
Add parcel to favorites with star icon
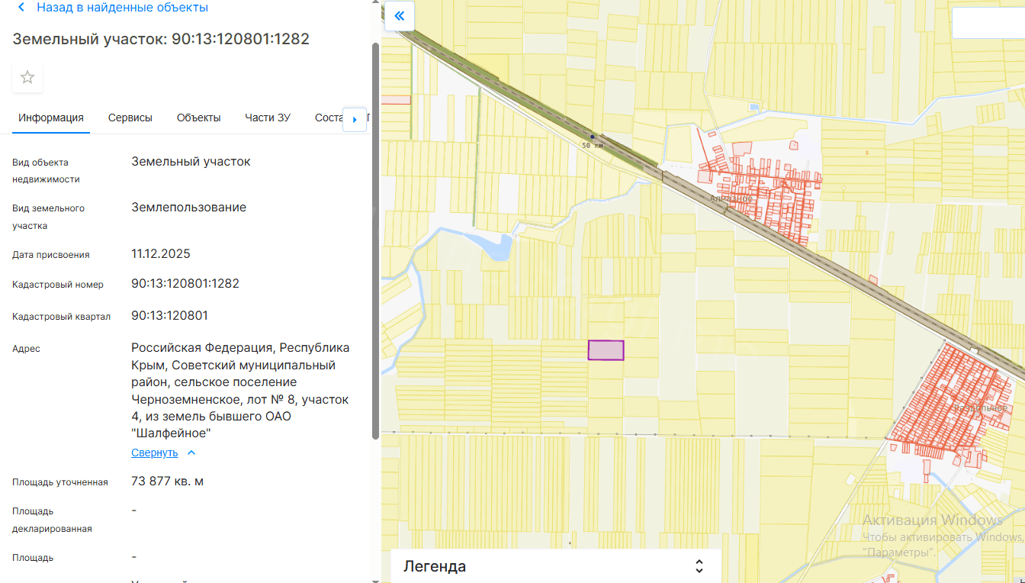click(x=27, y=77)
